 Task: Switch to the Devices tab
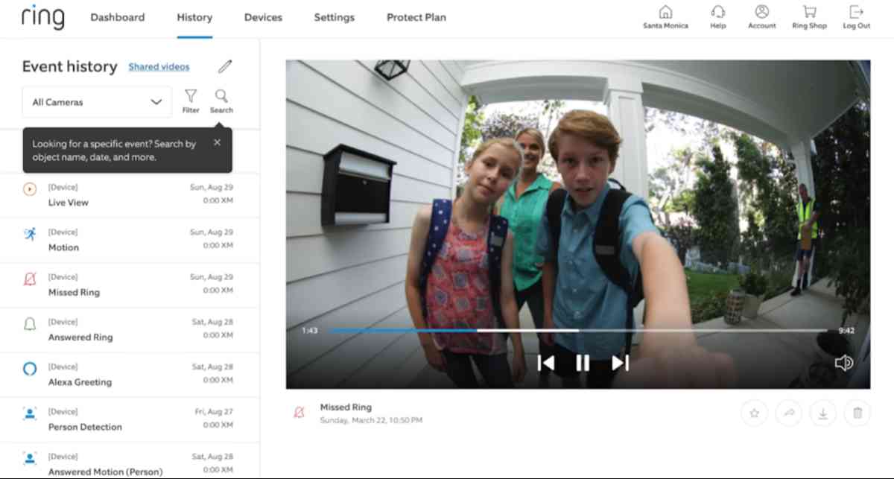coord(263,17)
